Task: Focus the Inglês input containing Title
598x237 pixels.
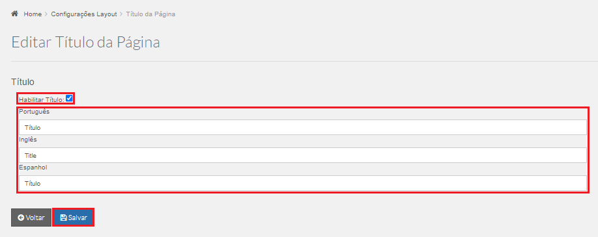Action: (x=302, y=155)
